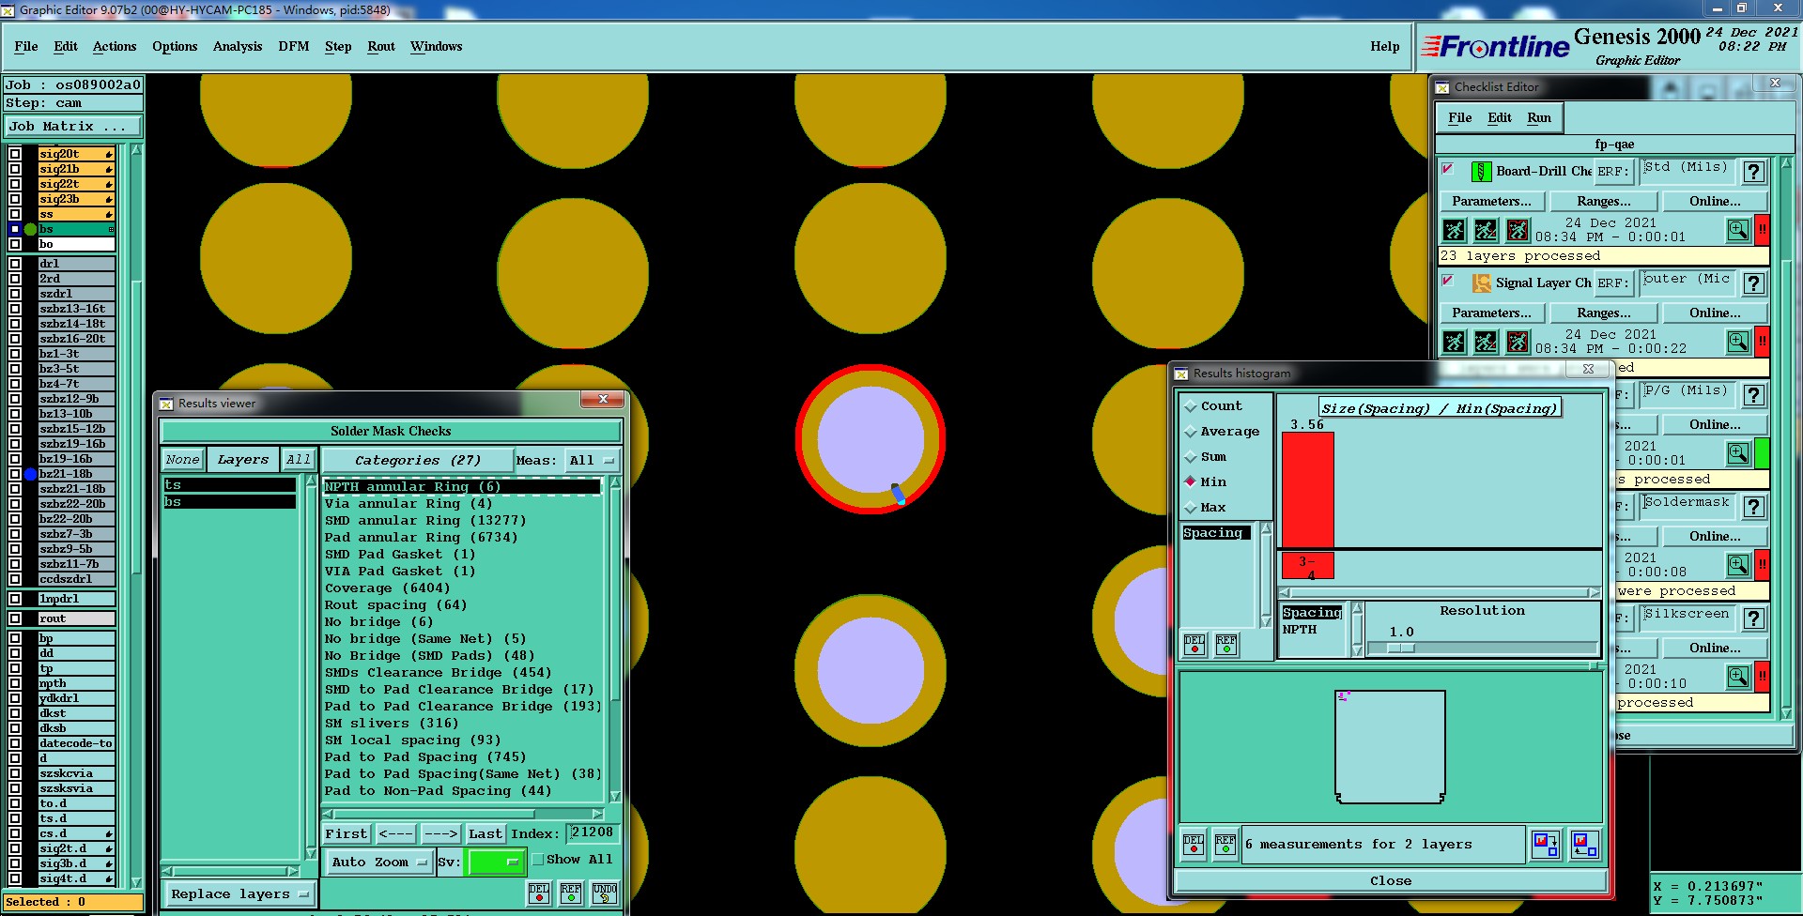Click the Board-Drill Check green drill icon
This screenshot has width=1803, height=916.
tap(1481, 172)
